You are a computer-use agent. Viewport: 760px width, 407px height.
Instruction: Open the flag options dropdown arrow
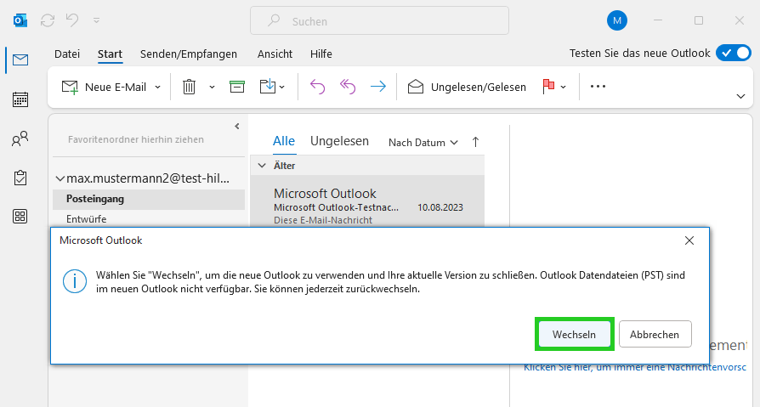564,88
